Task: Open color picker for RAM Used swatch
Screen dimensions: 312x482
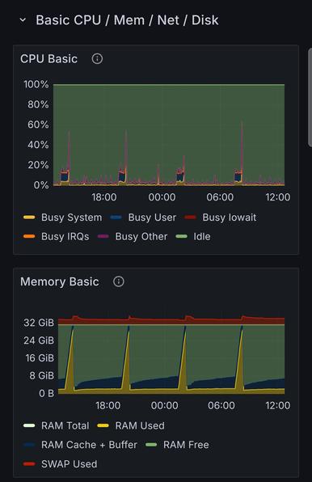Action: pos(103,425)
